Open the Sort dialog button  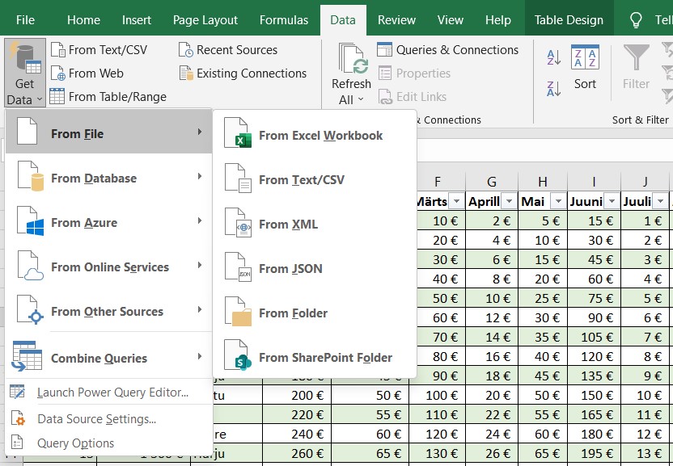585,68
